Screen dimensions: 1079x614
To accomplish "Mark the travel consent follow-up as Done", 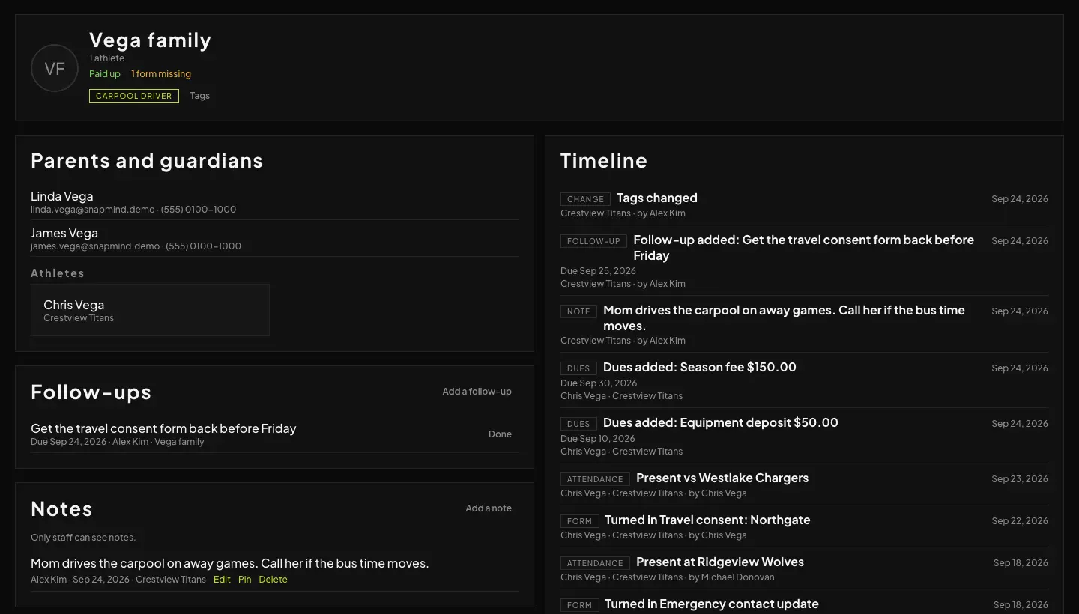I will click(x=500, y=434).
